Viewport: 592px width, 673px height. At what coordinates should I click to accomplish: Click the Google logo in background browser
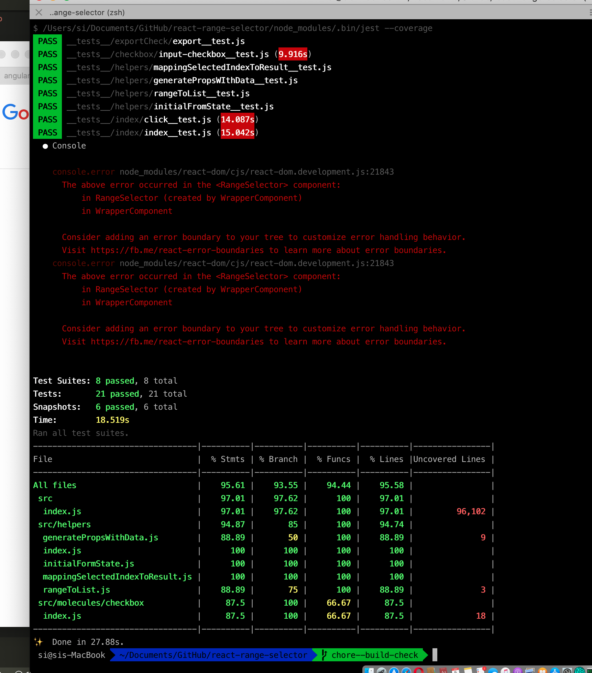tap(15, 112)
